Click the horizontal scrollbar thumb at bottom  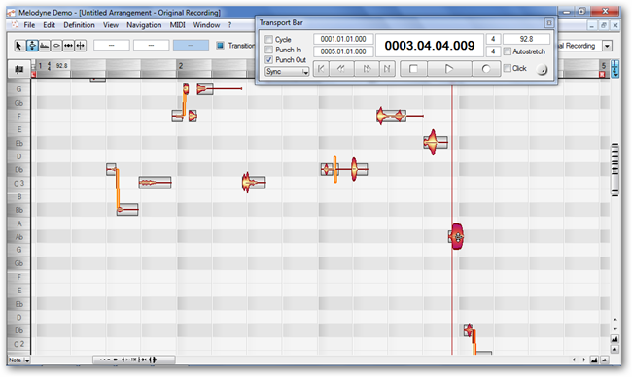pos(134,360)
